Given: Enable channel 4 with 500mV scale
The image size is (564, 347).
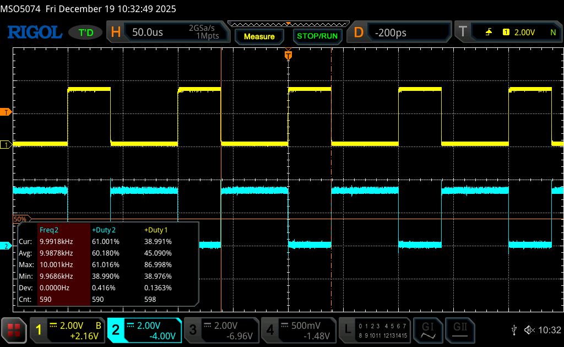Looking at the screenshot, I should click(299, 330).
